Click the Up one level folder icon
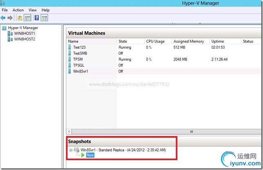The width and height of the screenshot is (263, 170). pyautogui.click(x=20, y=18)
